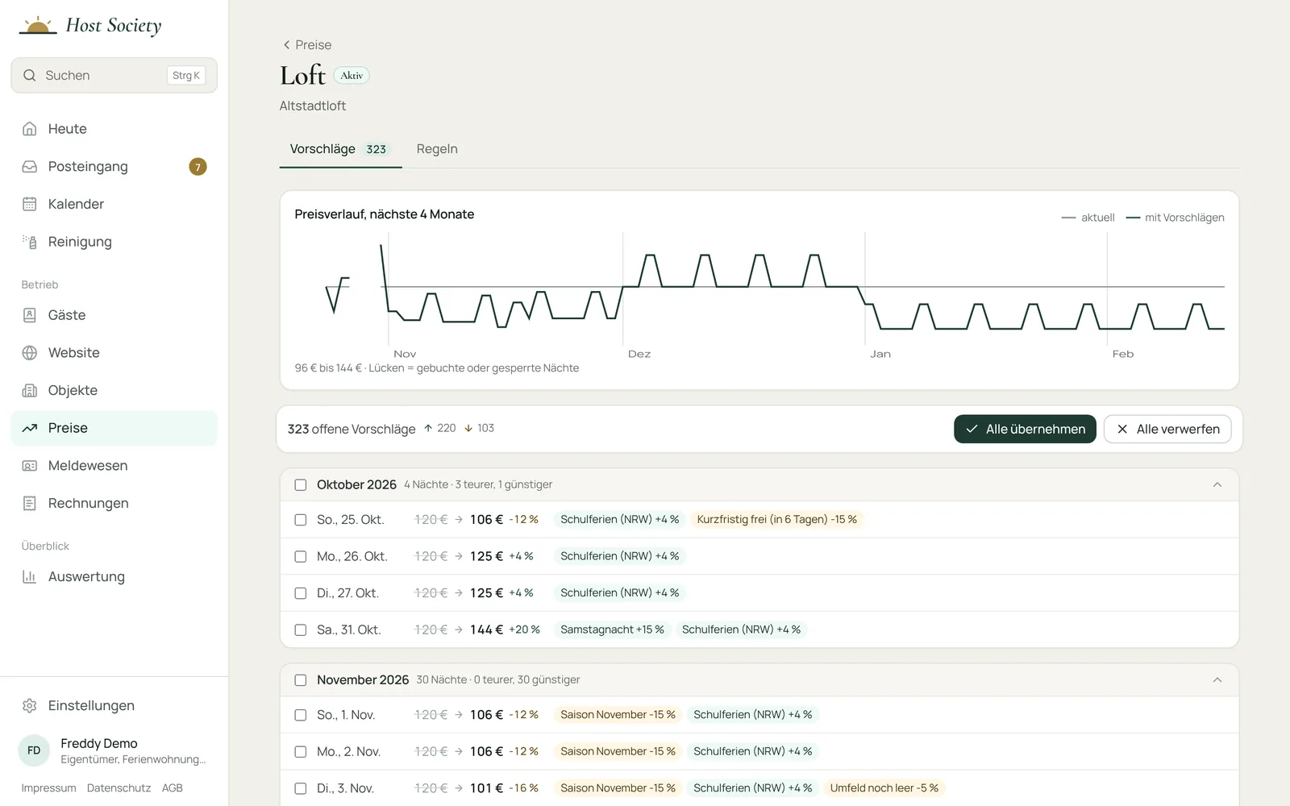Click the Auswertung bar chart icon
1290x806 pixels.
30,576
